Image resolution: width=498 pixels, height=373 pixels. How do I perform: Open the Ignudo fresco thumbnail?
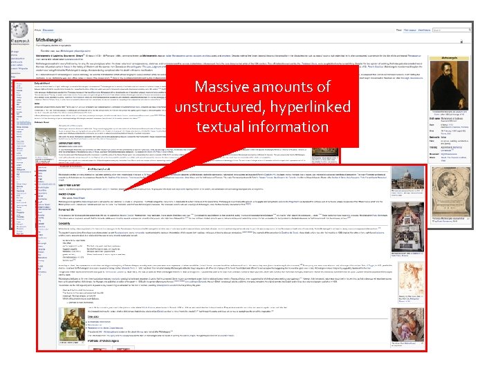click(73, 324)
